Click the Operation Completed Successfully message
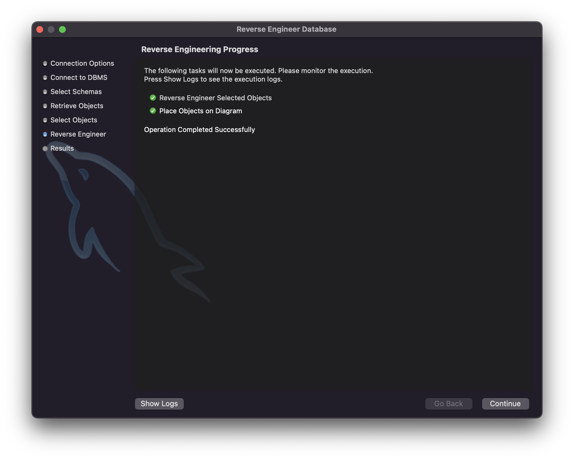Viewport: 574px width, 460px height. point(199,129)
